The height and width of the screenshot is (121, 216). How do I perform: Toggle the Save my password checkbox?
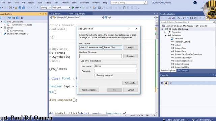tap(95, 75)
